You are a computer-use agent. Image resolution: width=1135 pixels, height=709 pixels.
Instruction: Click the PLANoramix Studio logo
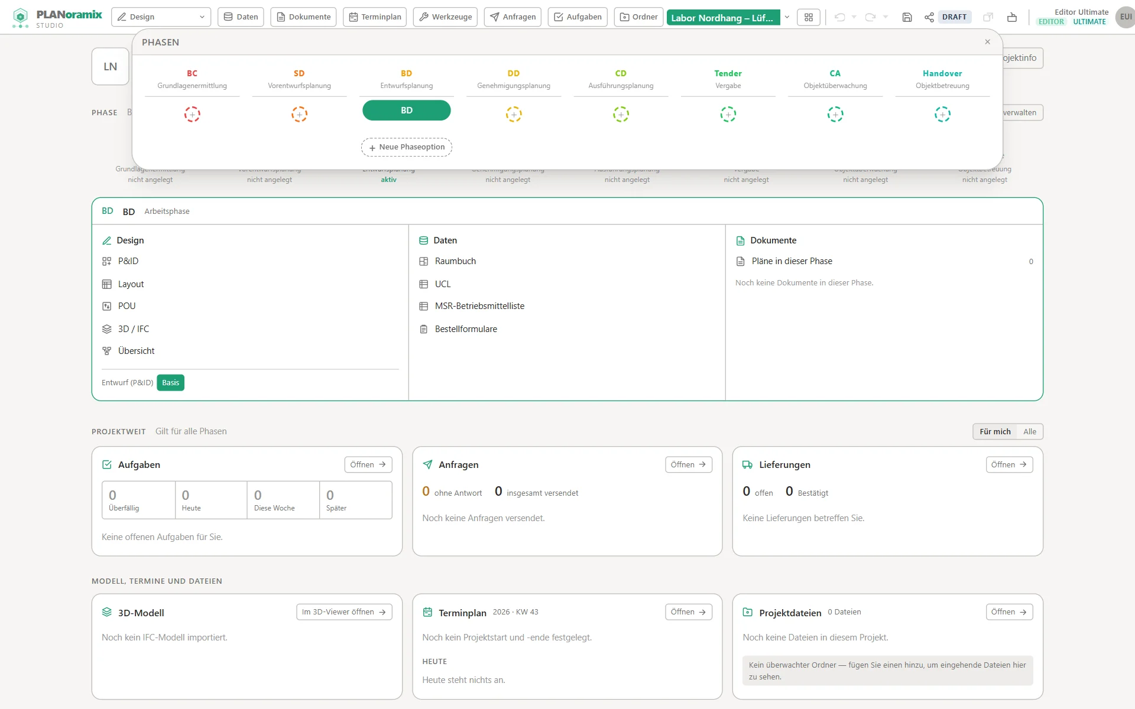57,18
